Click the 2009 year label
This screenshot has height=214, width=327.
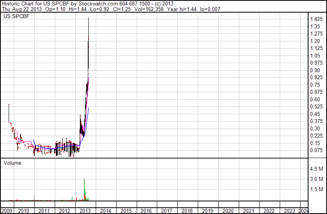[7, 211]
